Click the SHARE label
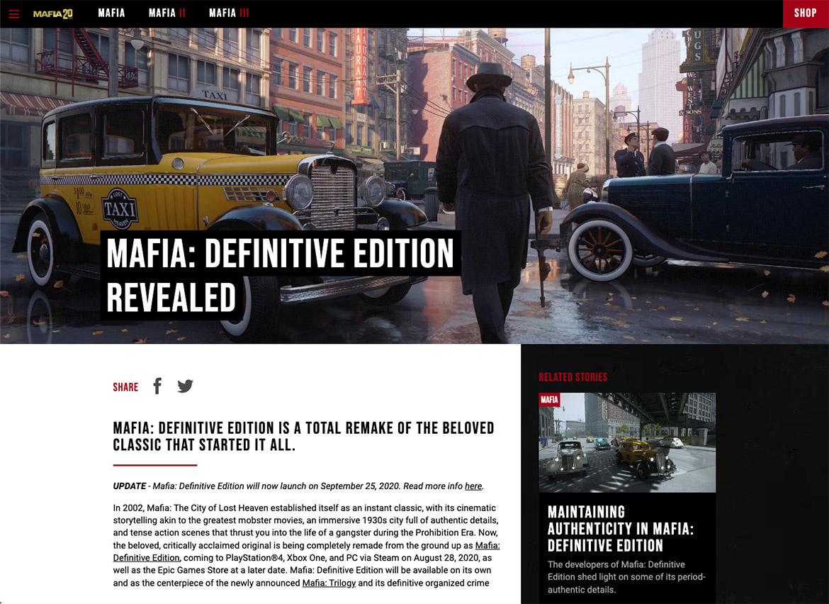The width and height of the screenshot is (829, 604). [x=125, y=387]
